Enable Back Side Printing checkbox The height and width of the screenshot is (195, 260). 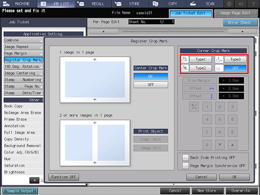point(186,158)
